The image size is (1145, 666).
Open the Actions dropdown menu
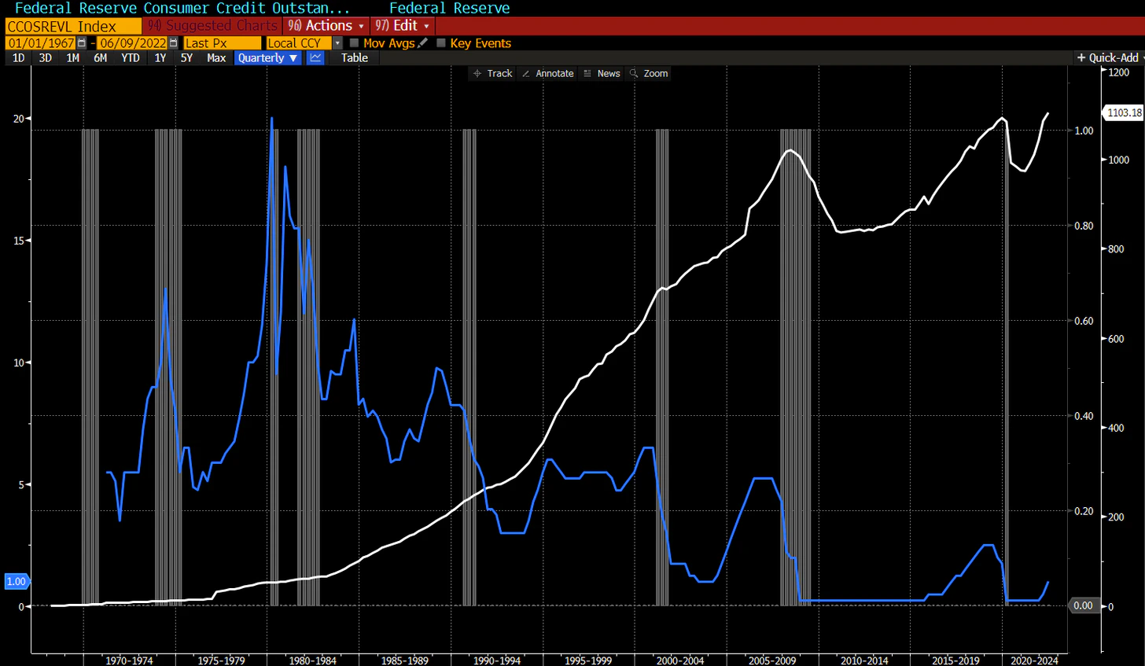click(326, 26)
